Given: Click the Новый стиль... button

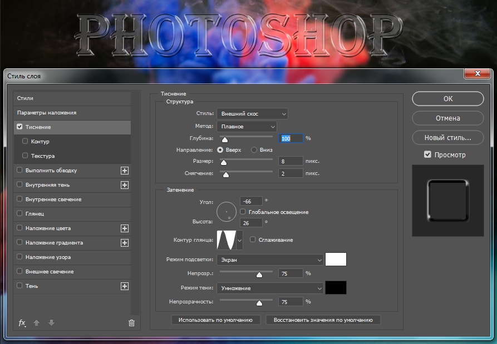Looking at the screenshot, I should click(x=448, y=138).
